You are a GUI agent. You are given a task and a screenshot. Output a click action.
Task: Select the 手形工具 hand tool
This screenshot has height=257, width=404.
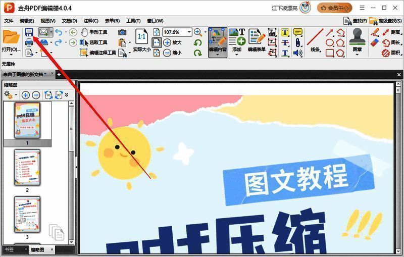pos(94,32)
